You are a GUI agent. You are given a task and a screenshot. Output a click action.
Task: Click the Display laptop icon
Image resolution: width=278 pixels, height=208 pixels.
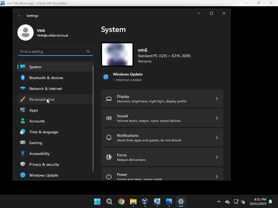[109, 99]
